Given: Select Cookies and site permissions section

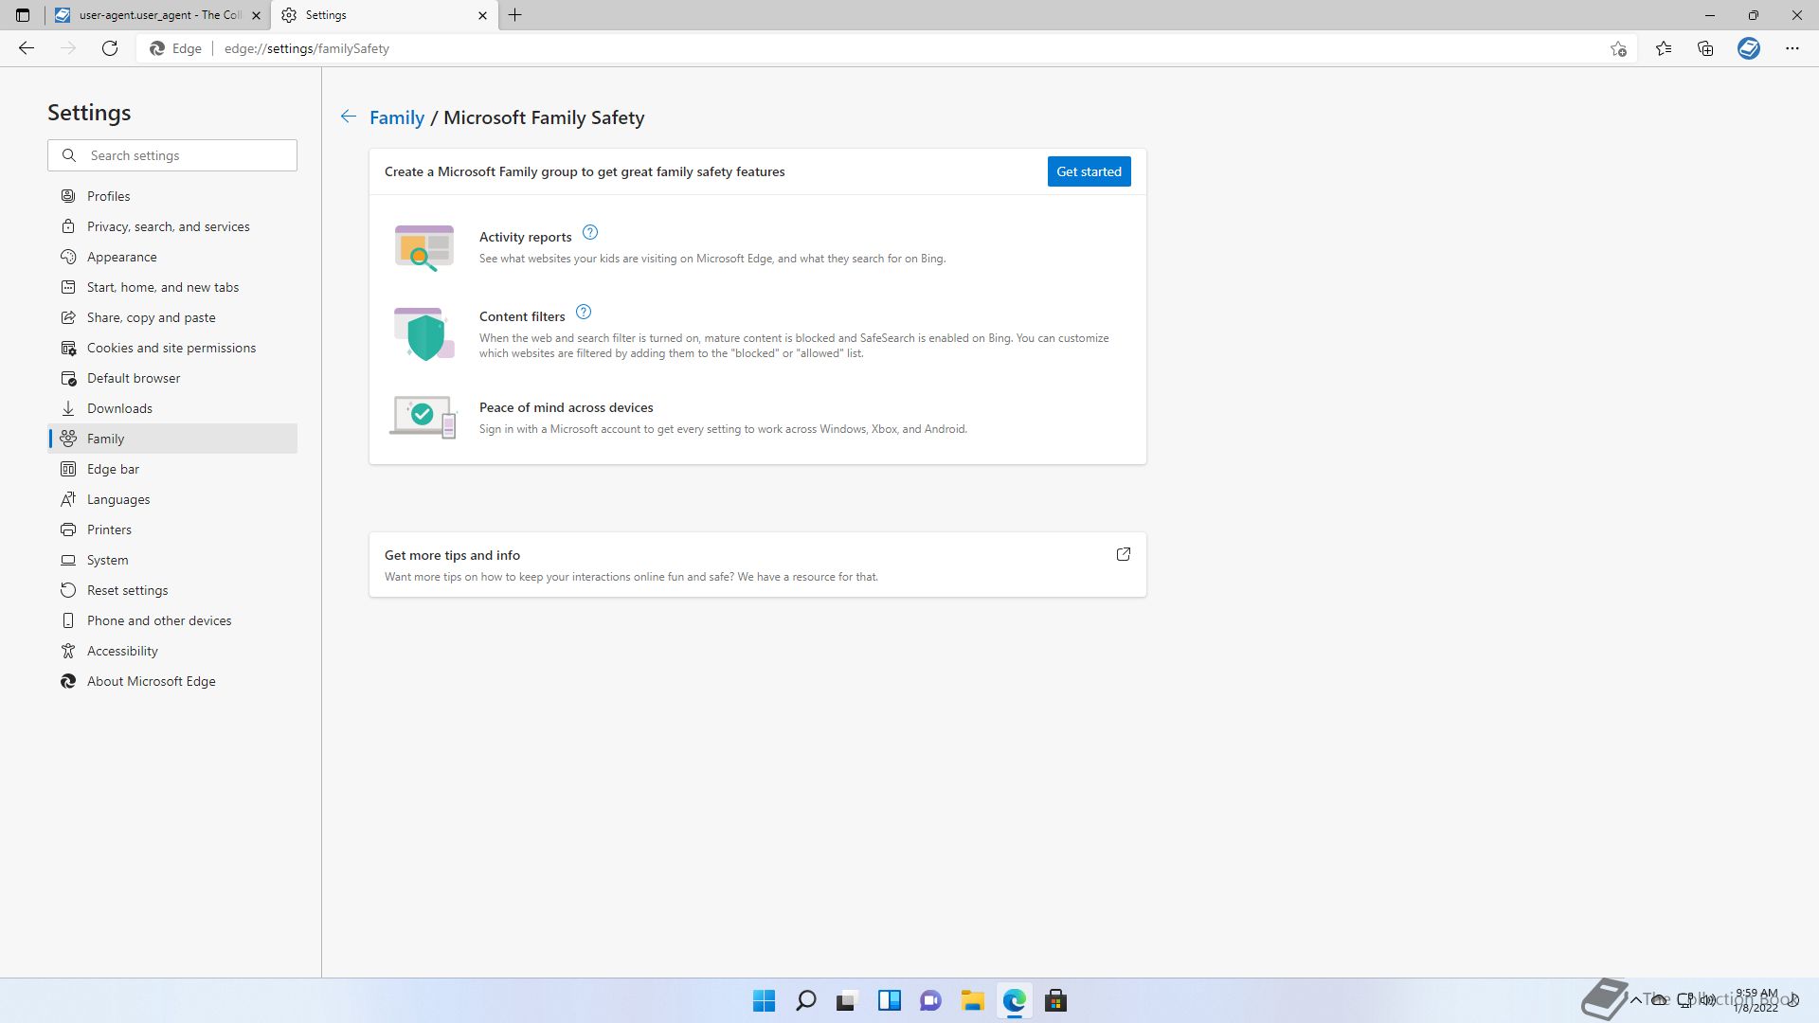Looking at the screenshot, I should [x=171, y=348].
